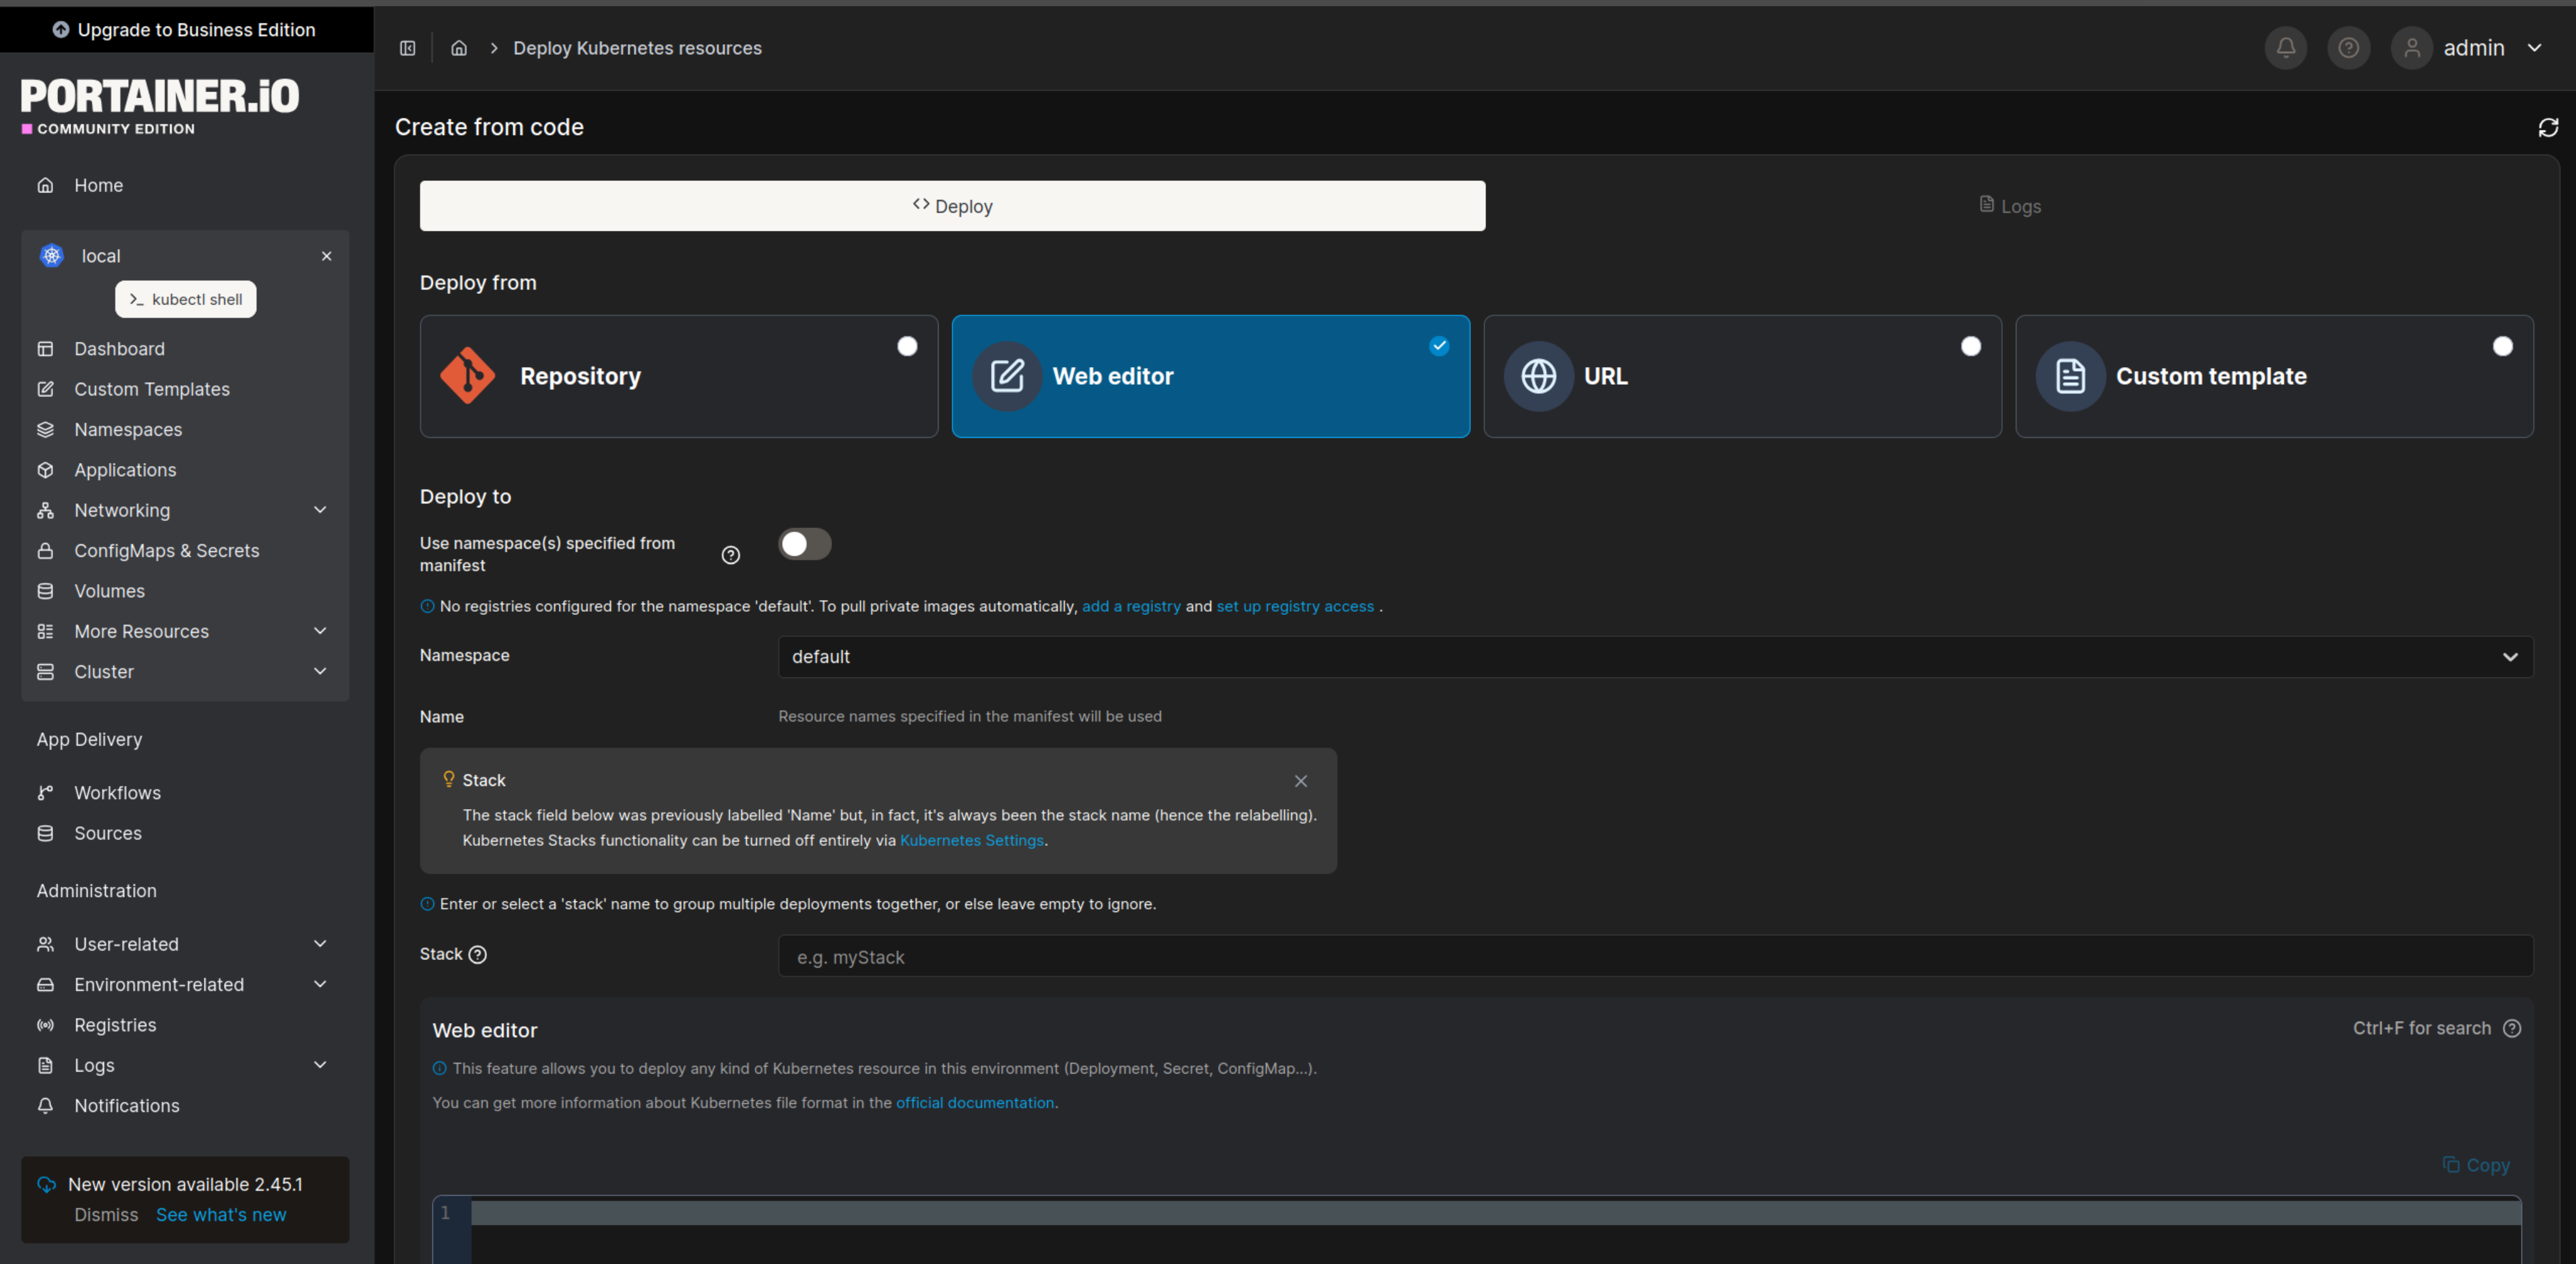Select the URL radio button

tap(1971, 346)
